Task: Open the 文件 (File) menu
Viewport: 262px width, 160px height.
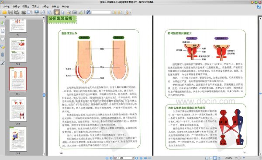Action: pyautogui.click(x=7, y=7)
